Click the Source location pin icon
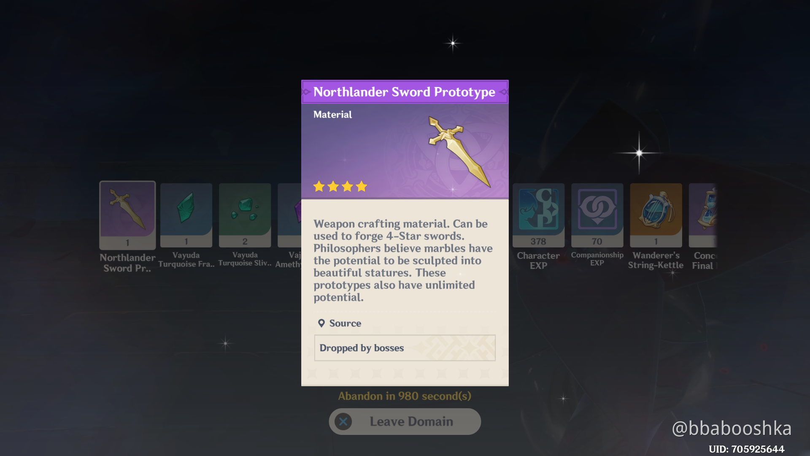The width and height of the screenshot is (810, 456). (321, 323)
